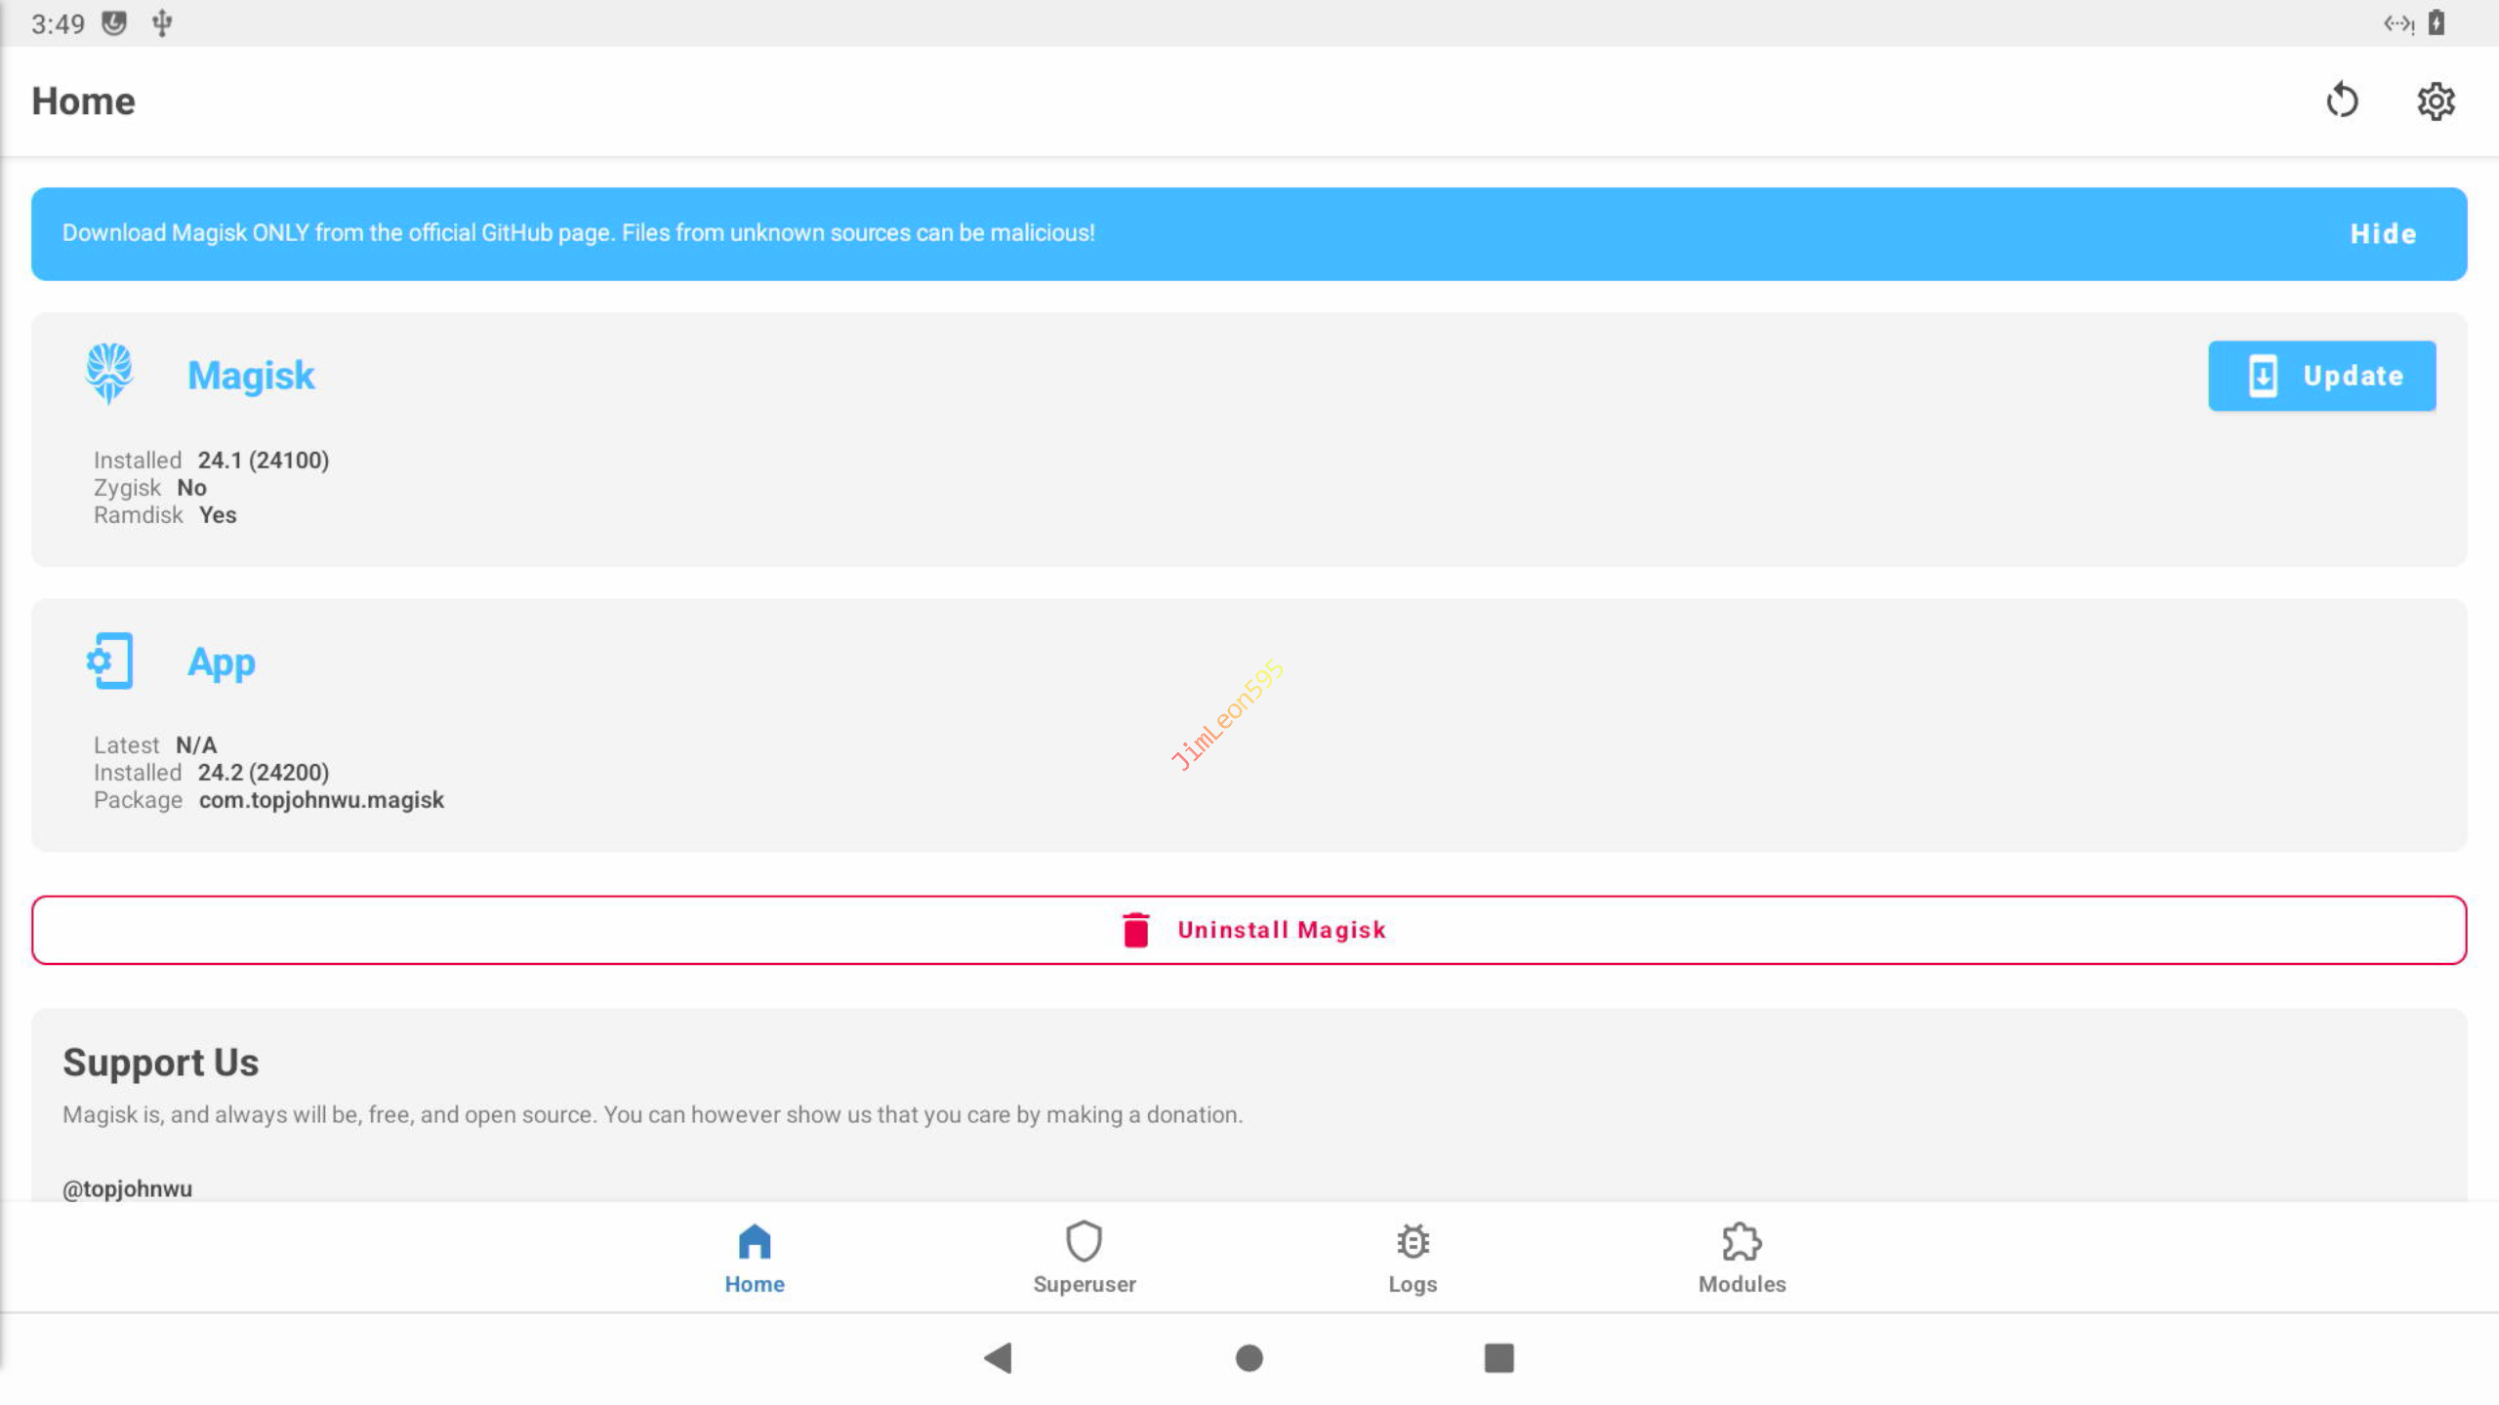Viewport: 2499px width, 1405px height.
Task: Click the battery icon in status bar
Action: tap(2437, 22)
